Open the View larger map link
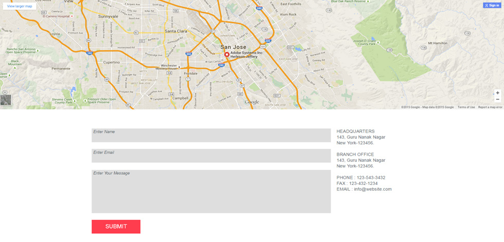 click(20, 6)
